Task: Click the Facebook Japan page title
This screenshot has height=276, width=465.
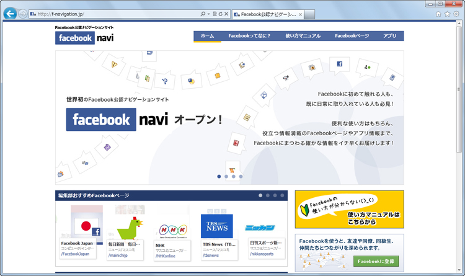Action: 77,243
